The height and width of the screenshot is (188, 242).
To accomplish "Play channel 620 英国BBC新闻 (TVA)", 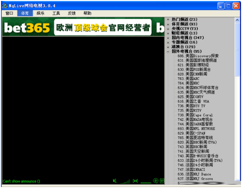I will tap(197, 142).
